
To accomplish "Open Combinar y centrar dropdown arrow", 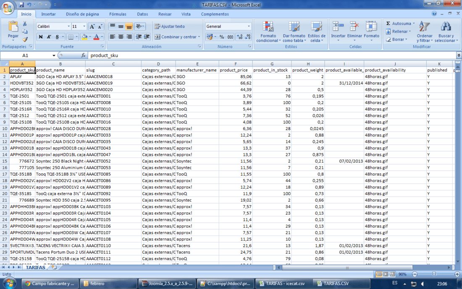I will coord(199,37).
